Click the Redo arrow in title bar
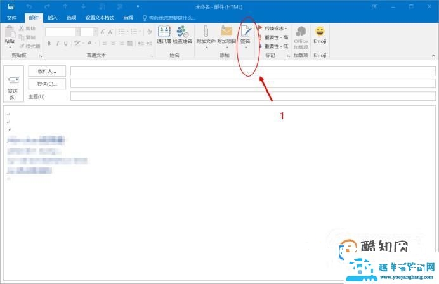439x284 pixels. coord(47,6)
